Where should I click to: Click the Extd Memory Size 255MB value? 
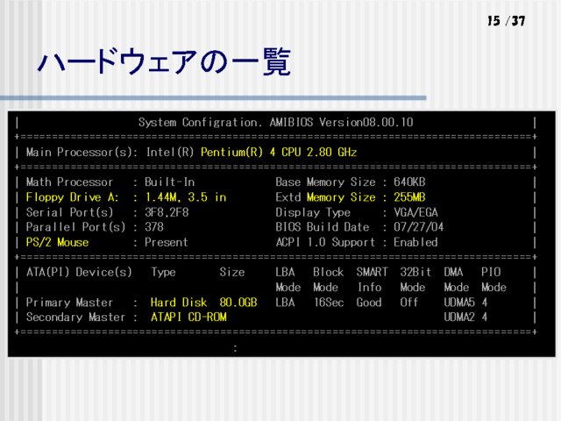click(x=408, y=197)
